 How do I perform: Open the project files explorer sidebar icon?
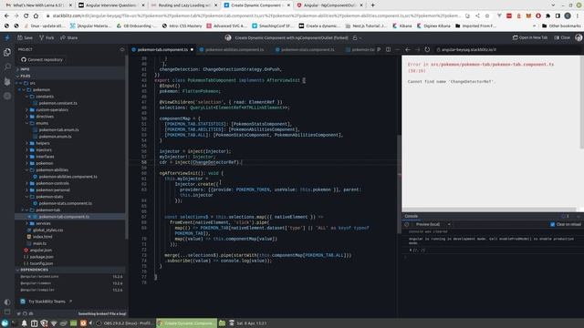pos(7,52)
